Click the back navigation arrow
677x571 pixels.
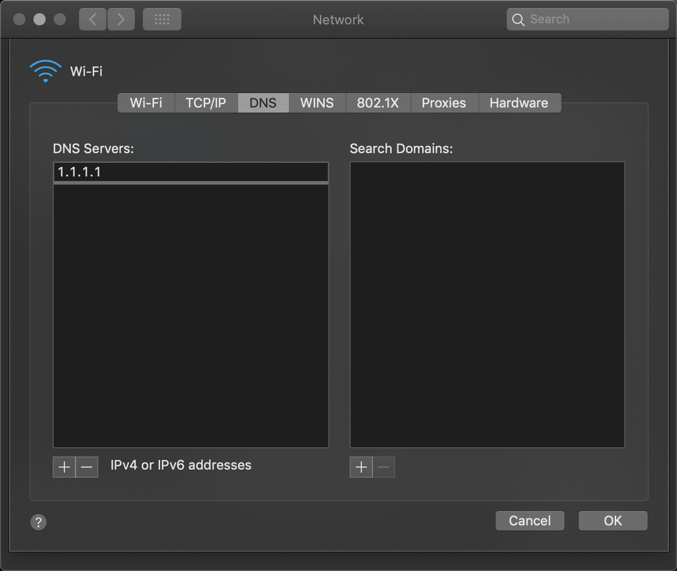pyautogui.click(x=92, y=19)
